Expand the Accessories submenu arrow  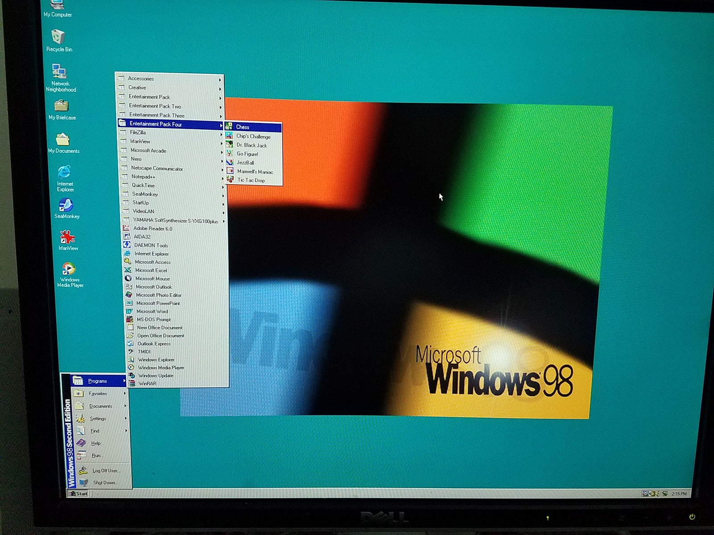[x=220, y=80]
